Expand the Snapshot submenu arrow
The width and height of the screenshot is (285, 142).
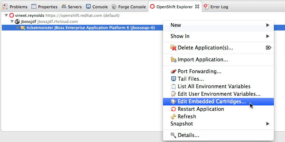coord(268,124)
